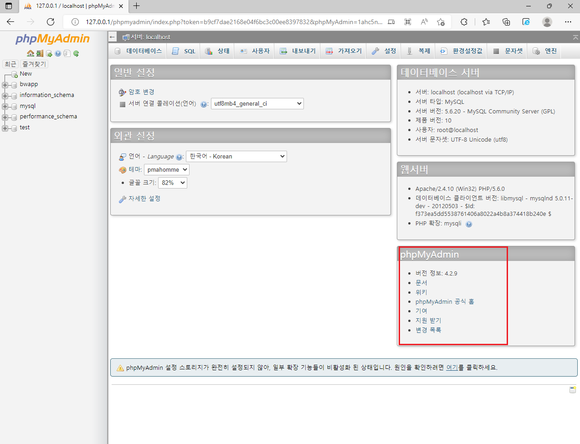Viewport: 580px width, 444px height.
Task: Open the 복제 tab
Action: [x=418, y=51]
